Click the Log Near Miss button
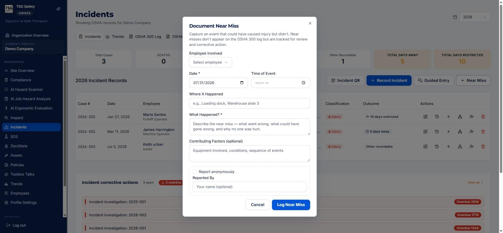Screen dimensions: 503x233 291,205
